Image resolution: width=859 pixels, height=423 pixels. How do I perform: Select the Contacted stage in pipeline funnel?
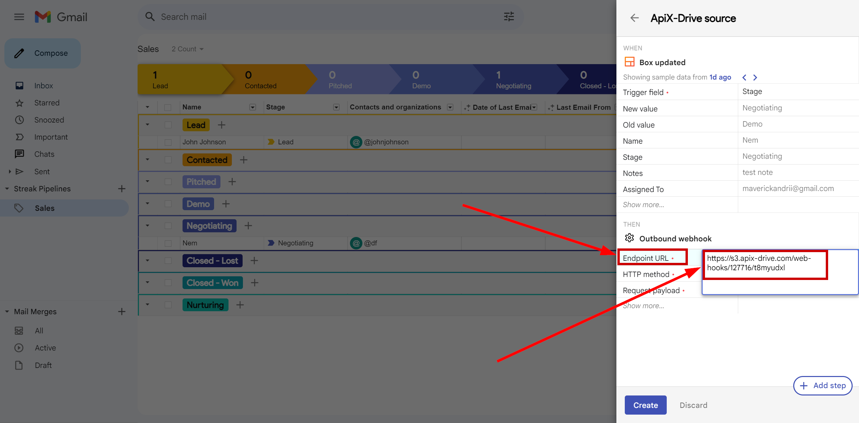point(270,80)
